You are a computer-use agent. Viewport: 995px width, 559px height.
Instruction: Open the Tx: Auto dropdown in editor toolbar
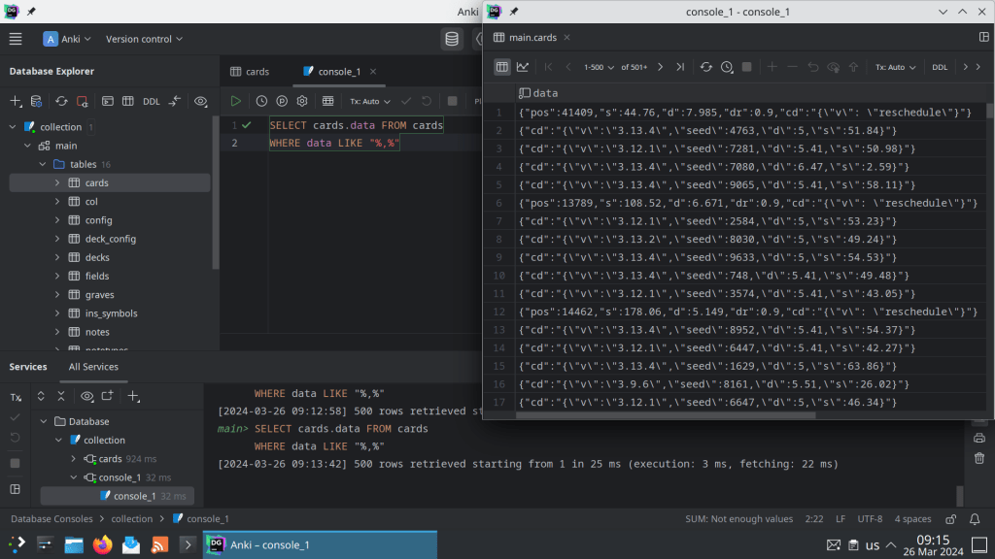click(369, 101)
